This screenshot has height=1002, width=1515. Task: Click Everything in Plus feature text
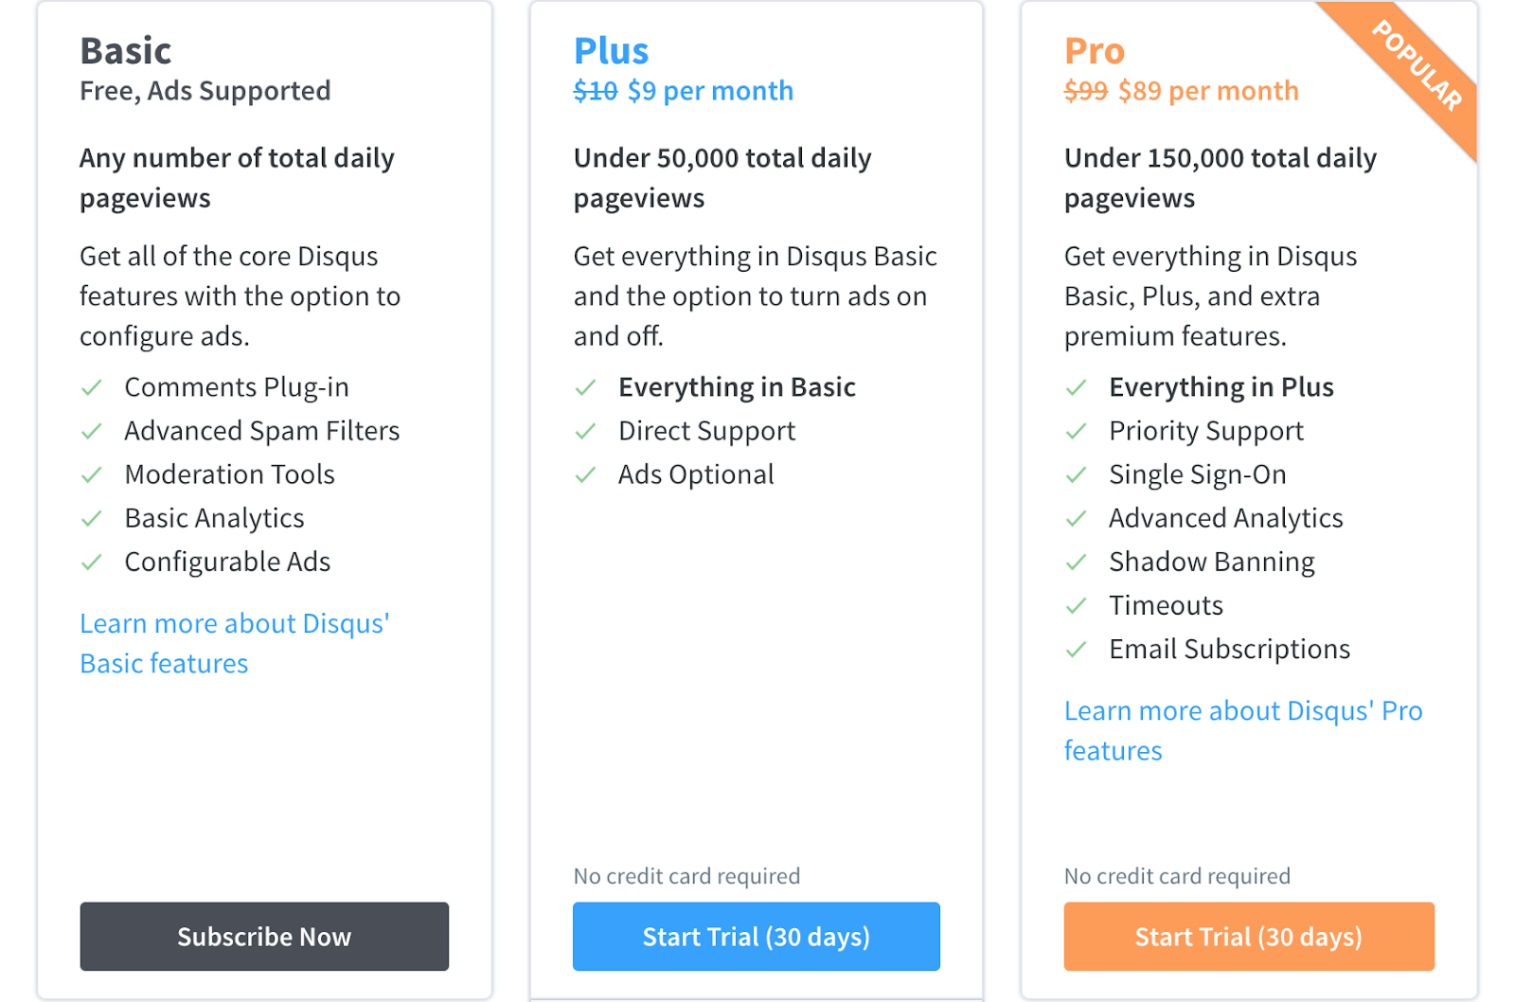pyautogui.click(x=1221, y=387)
